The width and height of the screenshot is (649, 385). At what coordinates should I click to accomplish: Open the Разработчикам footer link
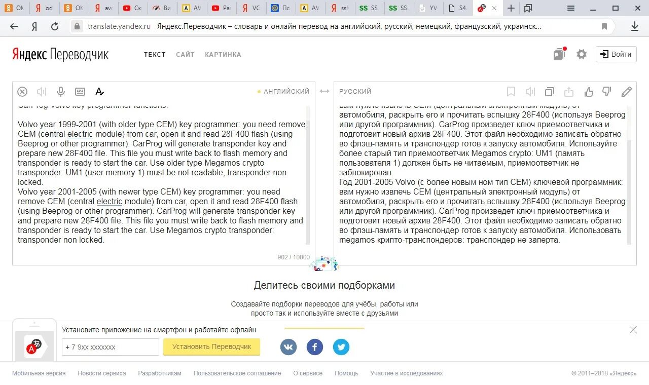(160, 373)
